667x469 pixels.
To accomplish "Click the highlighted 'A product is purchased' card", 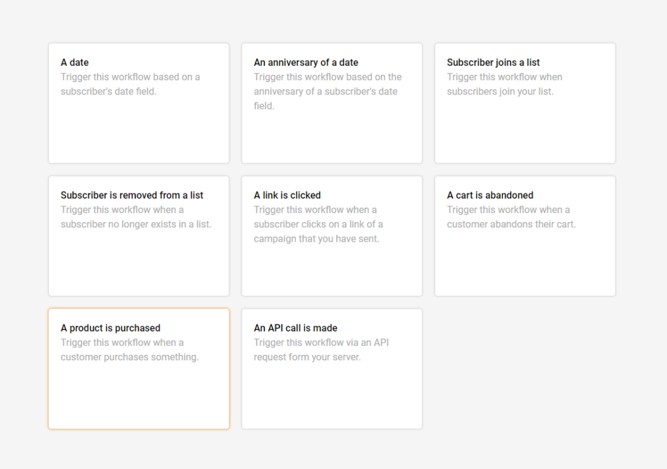I will click(139, 369).
